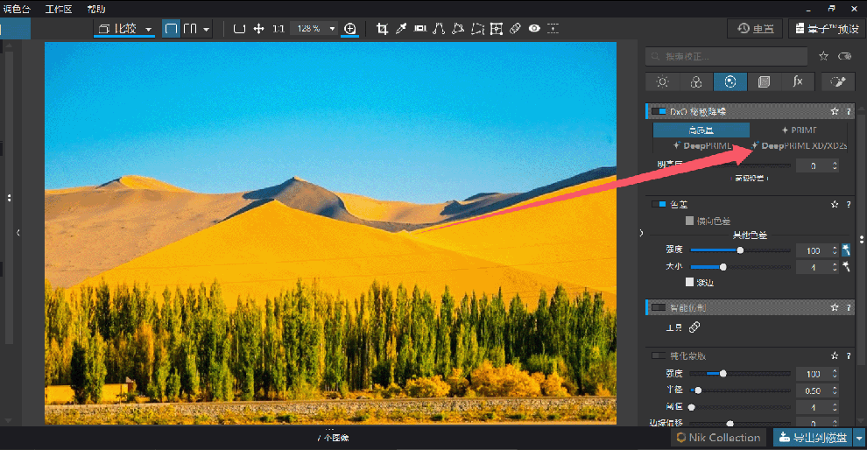Click the red-eye correction eye icon
The height and width of the screenshot is (450, 867).
(534, 29)
